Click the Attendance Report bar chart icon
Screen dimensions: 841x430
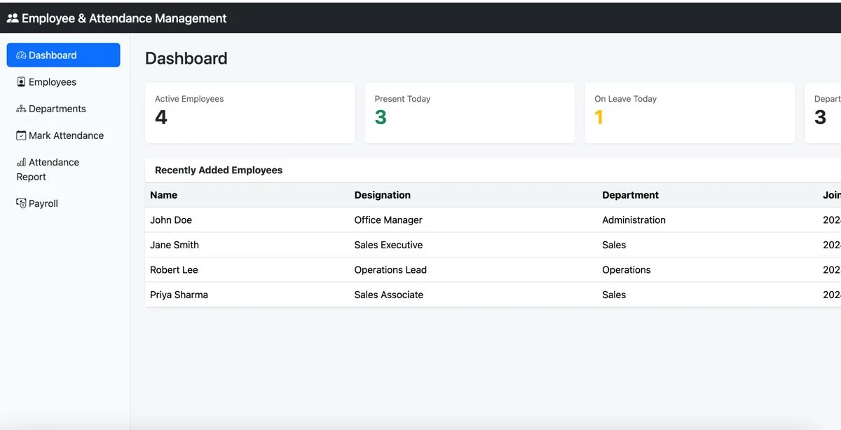(x=21, y=162)
